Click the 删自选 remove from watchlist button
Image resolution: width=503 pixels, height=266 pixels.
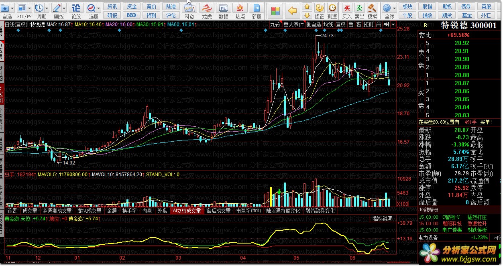tap(314, 24)
